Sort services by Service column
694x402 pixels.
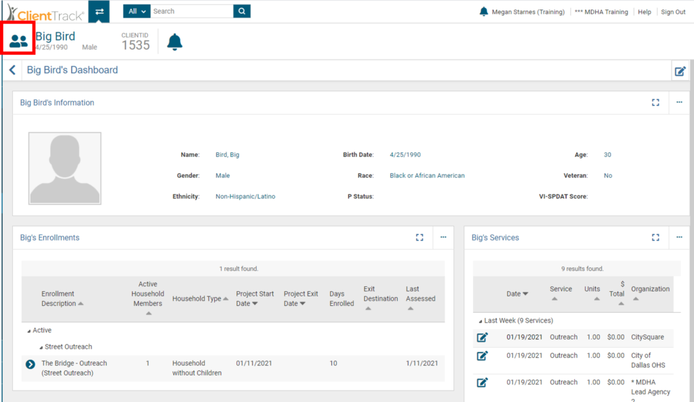tap(560, 293)
